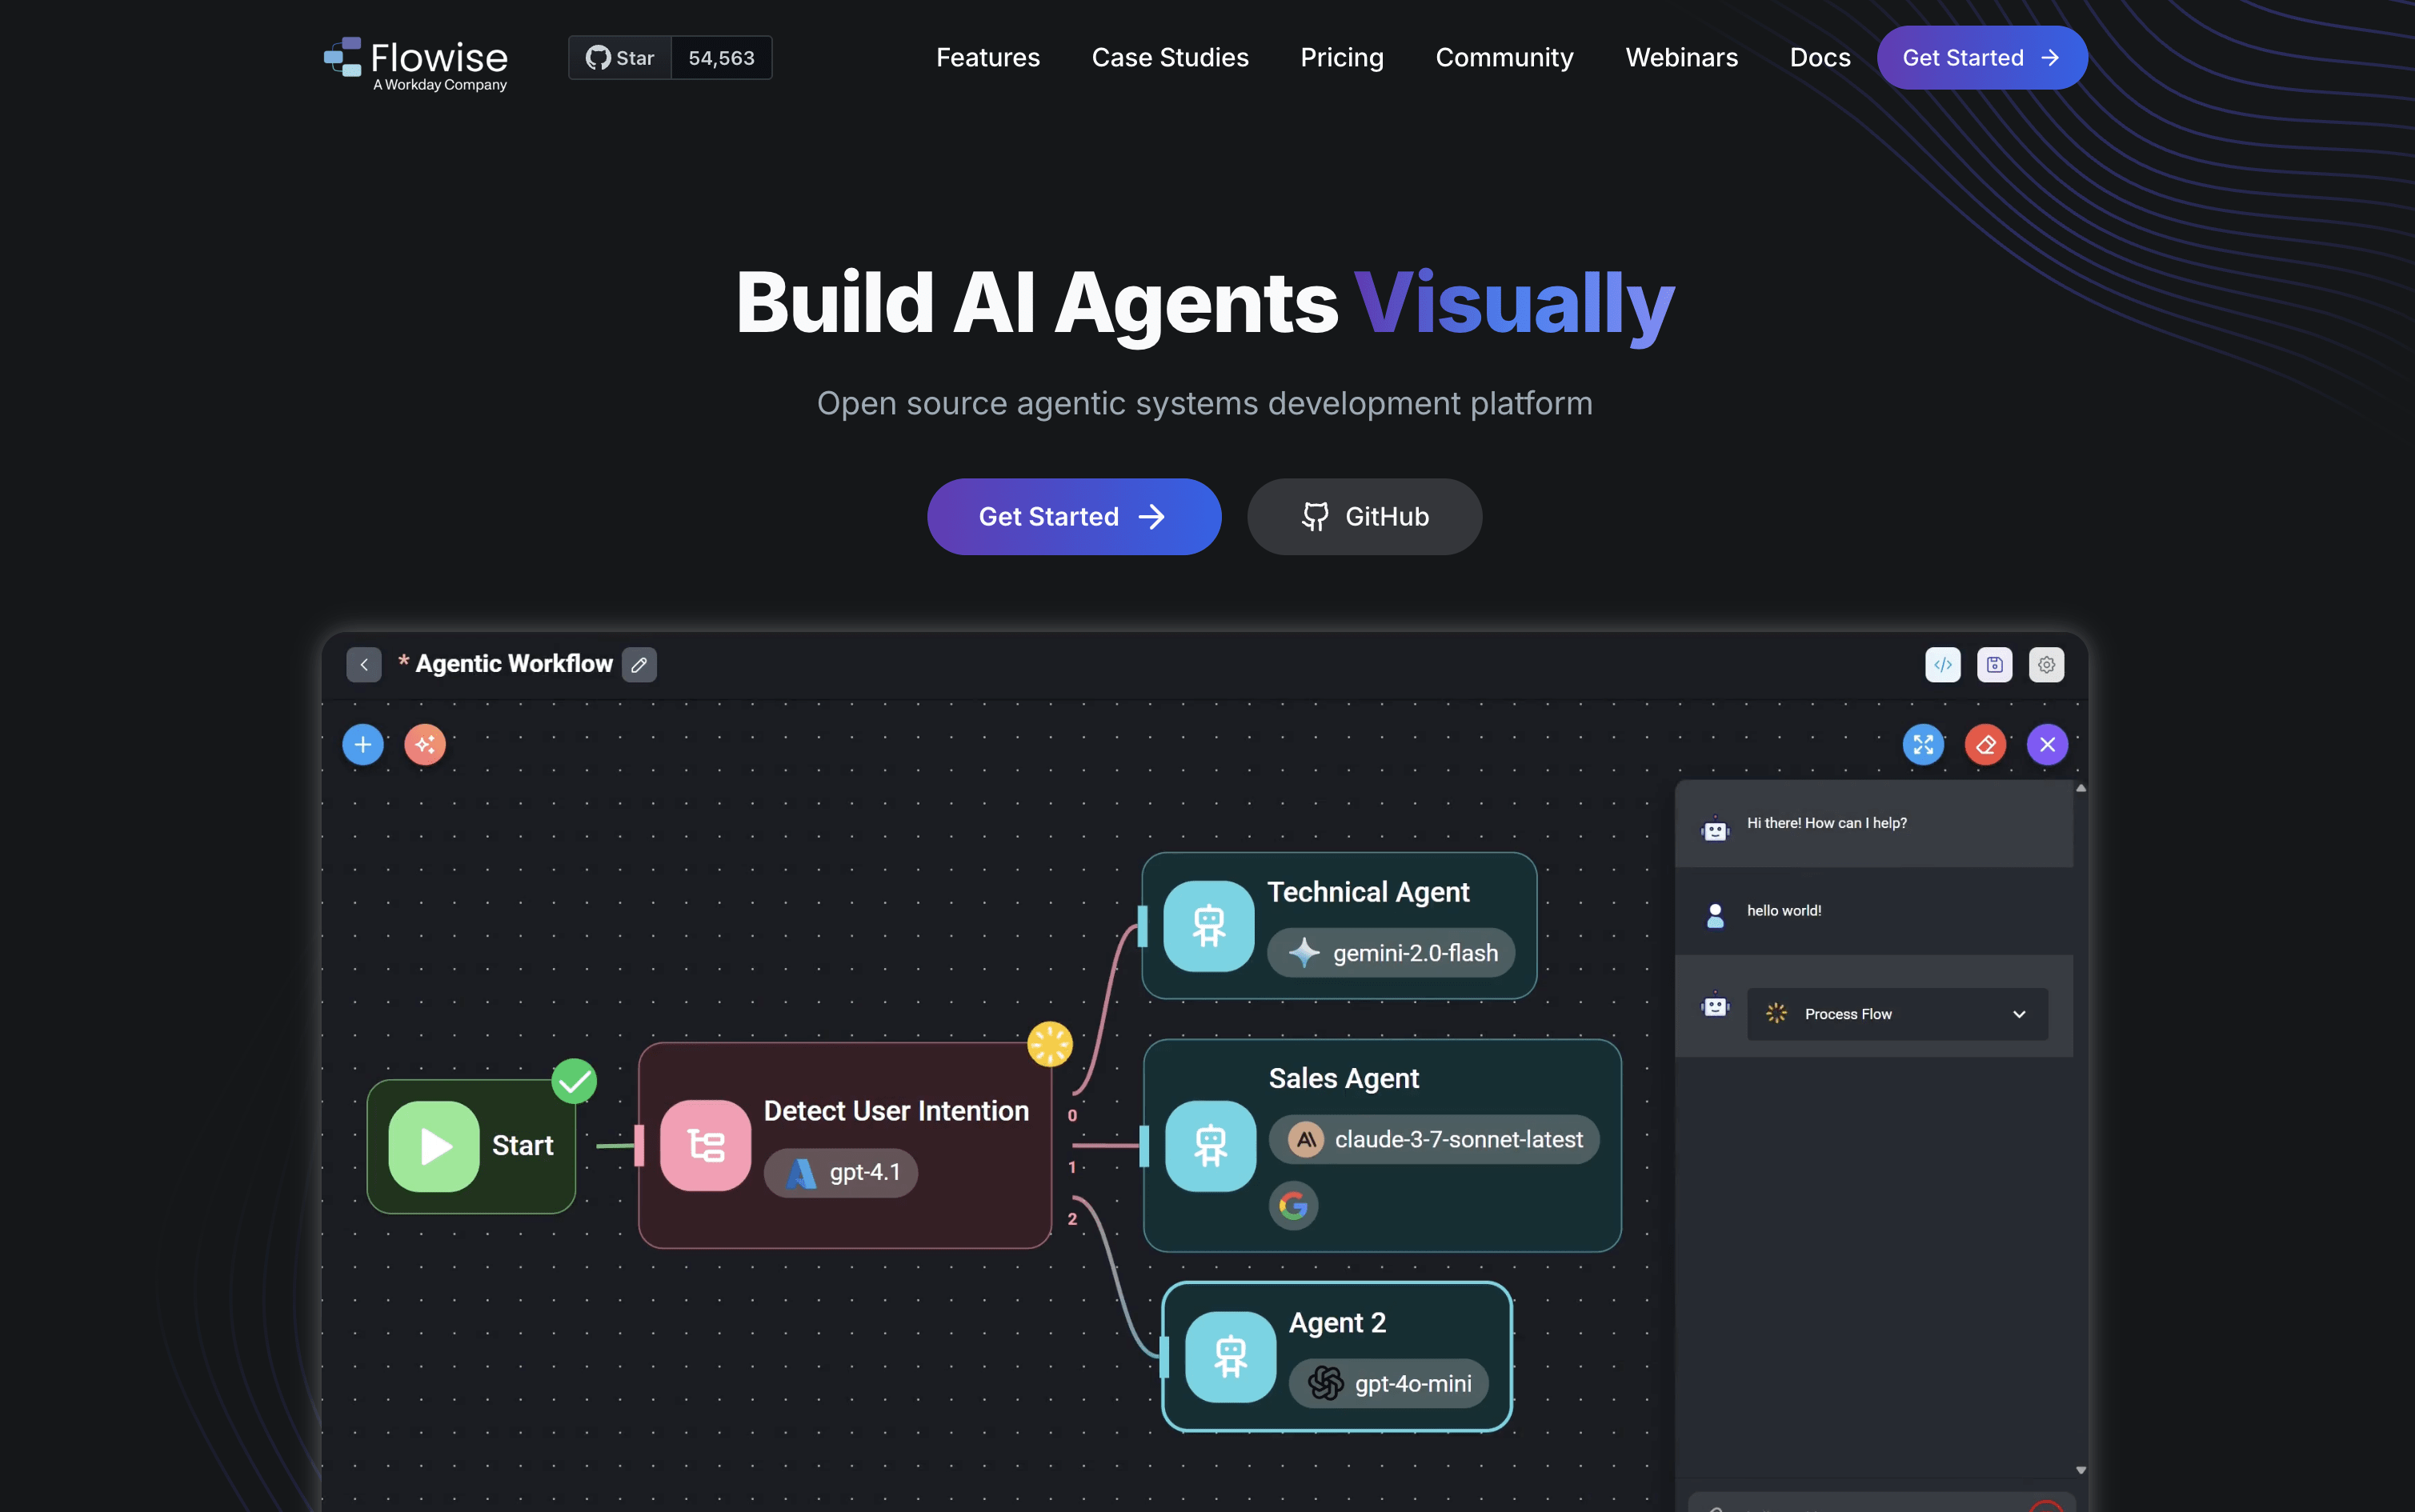Expand the chat with the blue expand icon

[1923, 745]
